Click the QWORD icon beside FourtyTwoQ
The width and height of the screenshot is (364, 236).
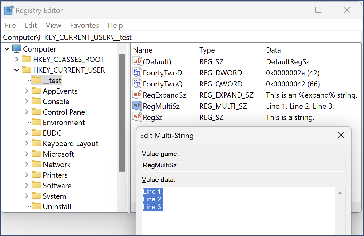click(x=137, y=83)
